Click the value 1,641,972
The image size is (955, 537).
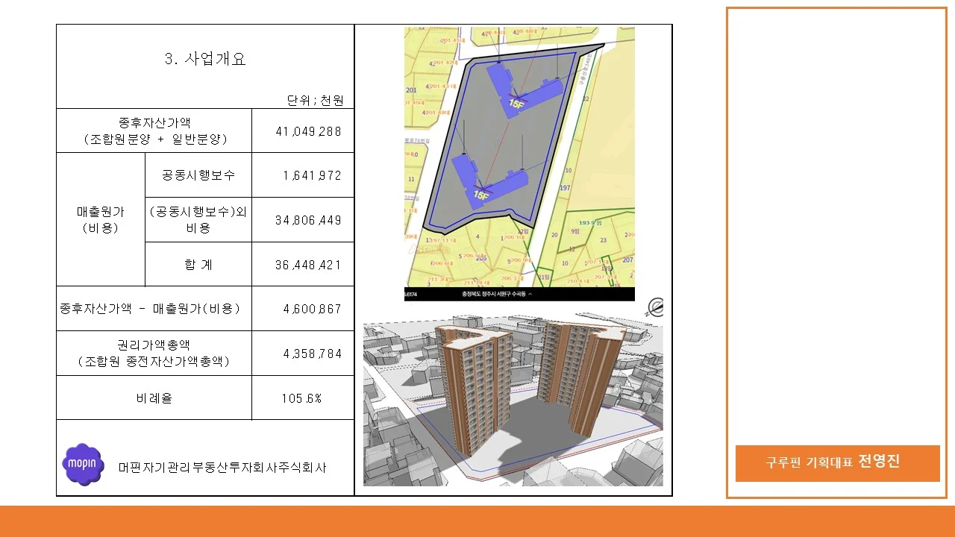[312, 176]
